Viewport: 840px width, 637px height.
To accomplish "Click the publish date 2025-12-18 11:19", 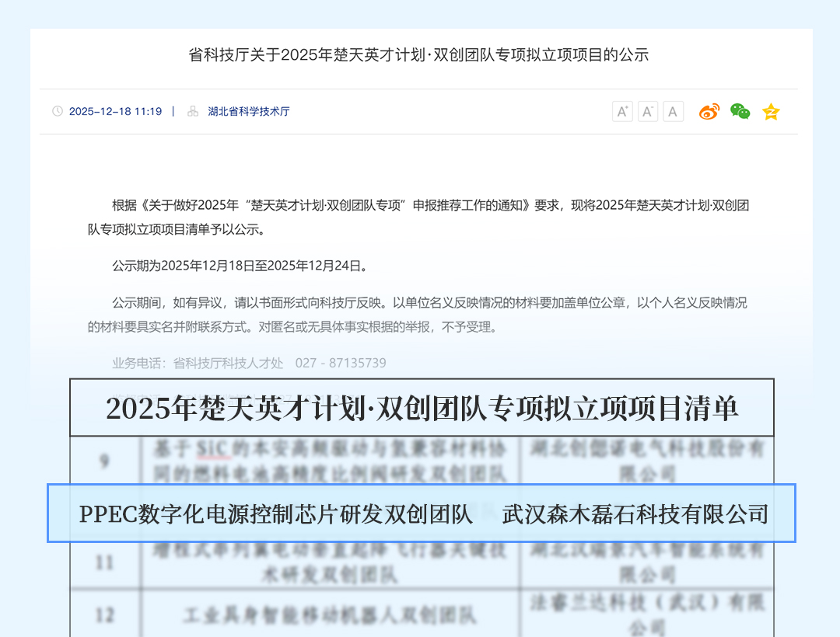I will point(115,111).
